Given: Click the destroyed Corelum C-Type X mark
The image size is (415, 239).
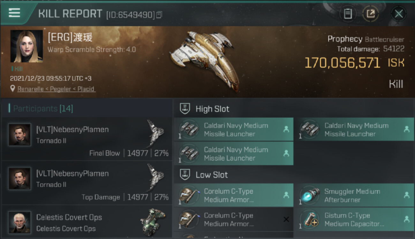Looking at the screenshot, I should (x=286, y=219).
